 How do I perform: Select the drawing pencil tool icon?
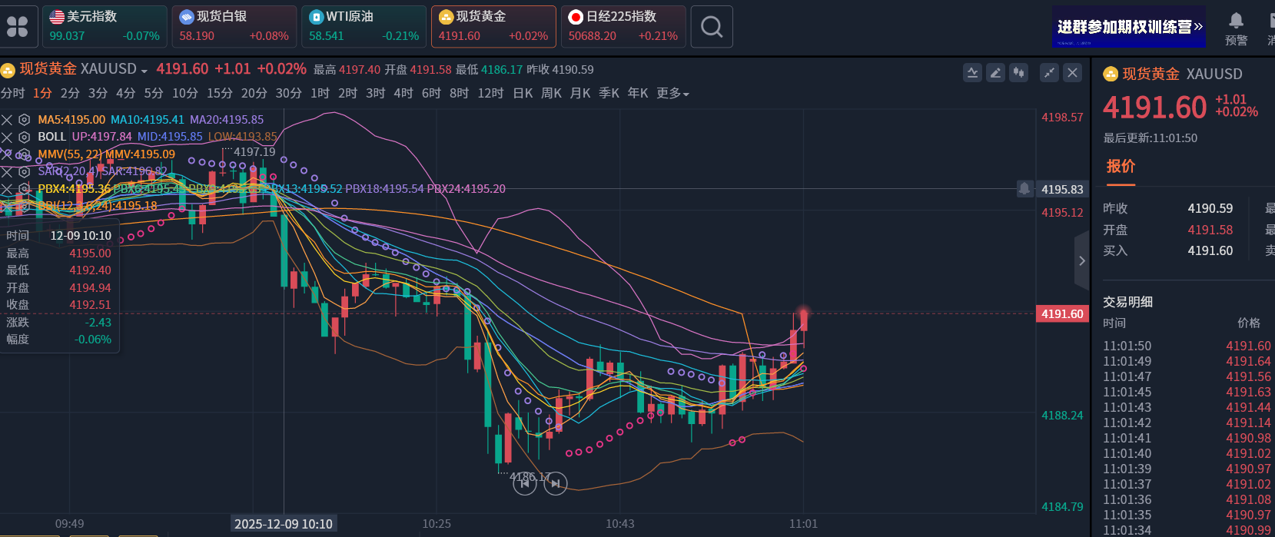coord(995,73)
